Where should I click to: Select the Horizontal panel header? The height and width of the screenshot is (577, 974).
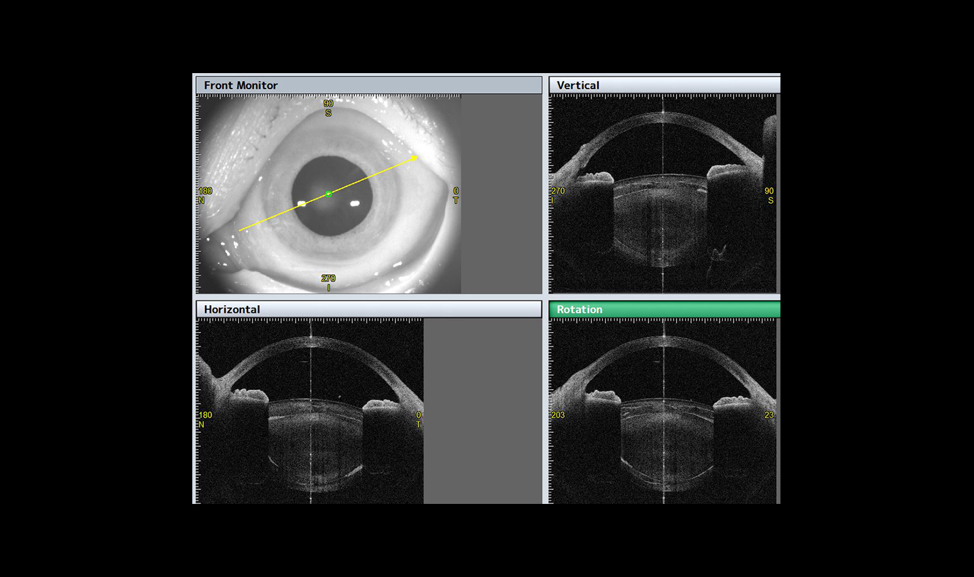(x=368, y=310)
